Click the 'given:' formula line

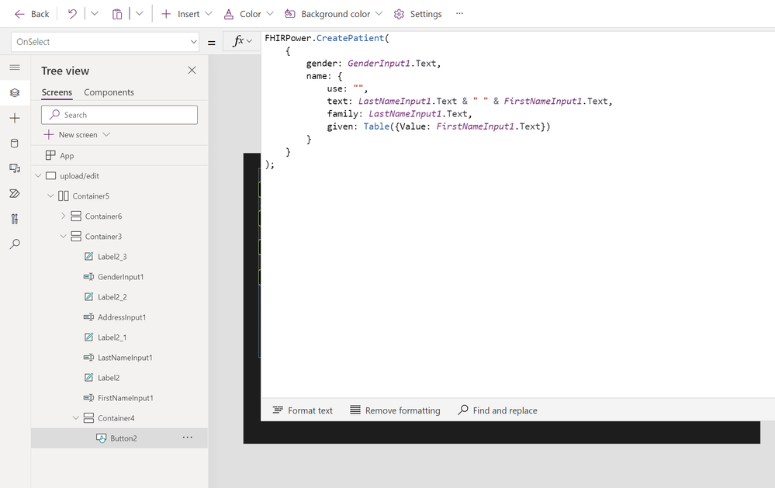point(438,126)
